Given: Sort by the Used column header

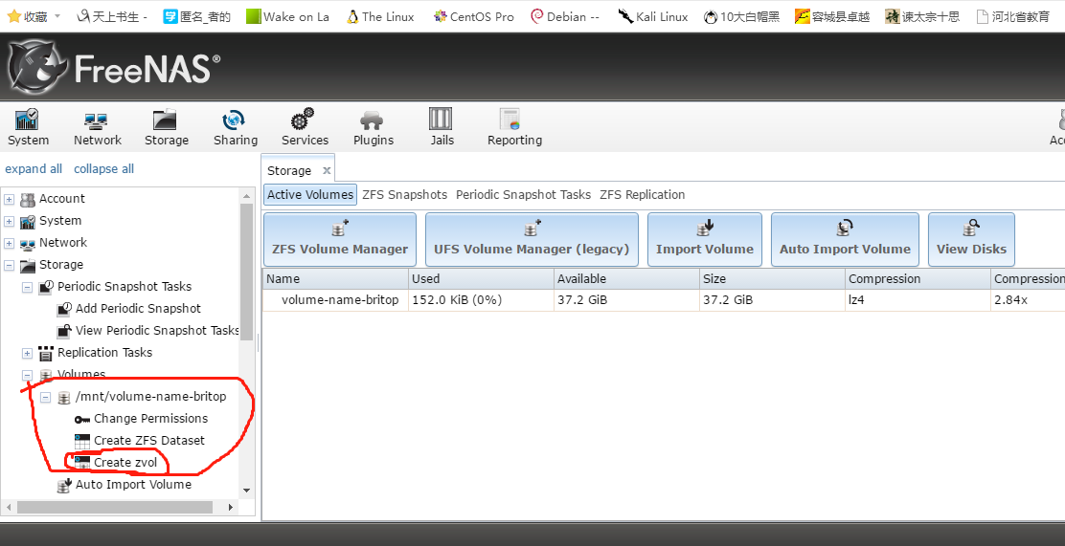Looking at the screenshot, I should pyautogui.click(x=481, y=279).
